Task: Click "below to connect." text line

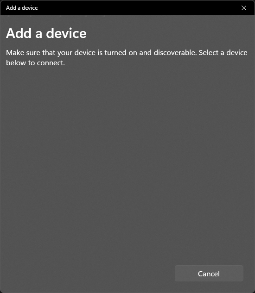Action: pos(35,63)
